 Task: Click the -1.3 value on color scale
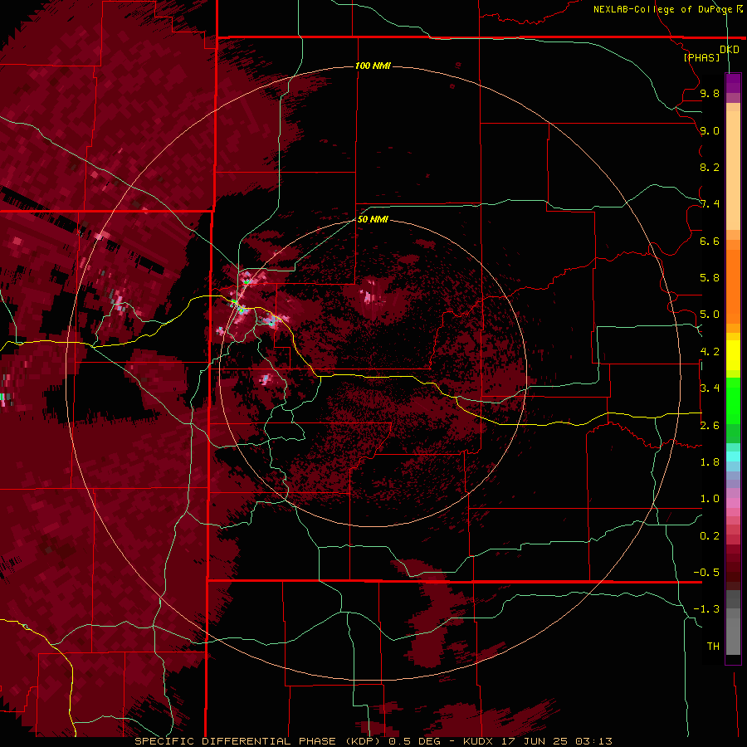tap(706, 609)
